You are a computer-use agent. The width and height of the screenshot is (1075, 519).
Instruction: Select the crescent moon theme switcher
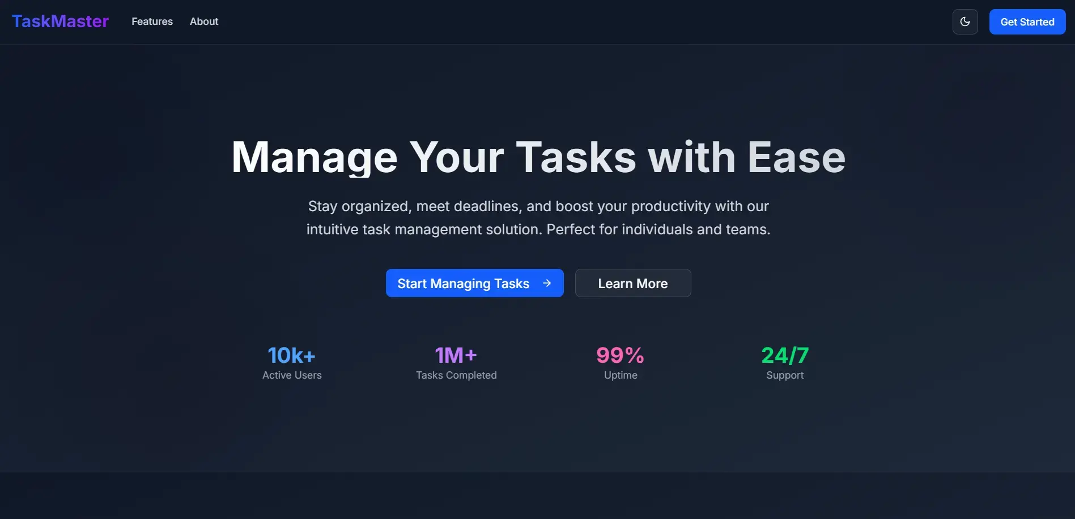pos(965,22)
